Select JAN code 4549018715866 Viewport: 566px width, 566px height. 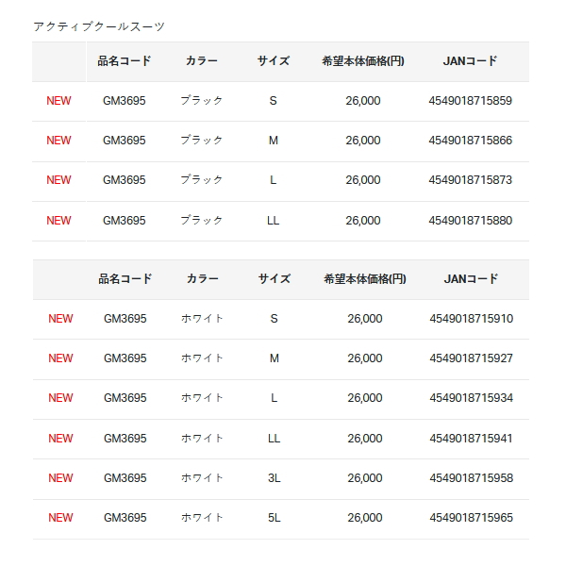(470, 141)
